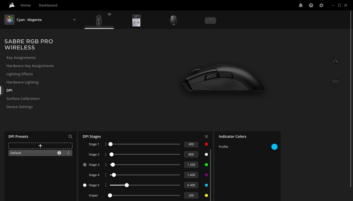Toggle the Stage 5 enabled circle
353x201 pixels.
[x=85, y=185]
